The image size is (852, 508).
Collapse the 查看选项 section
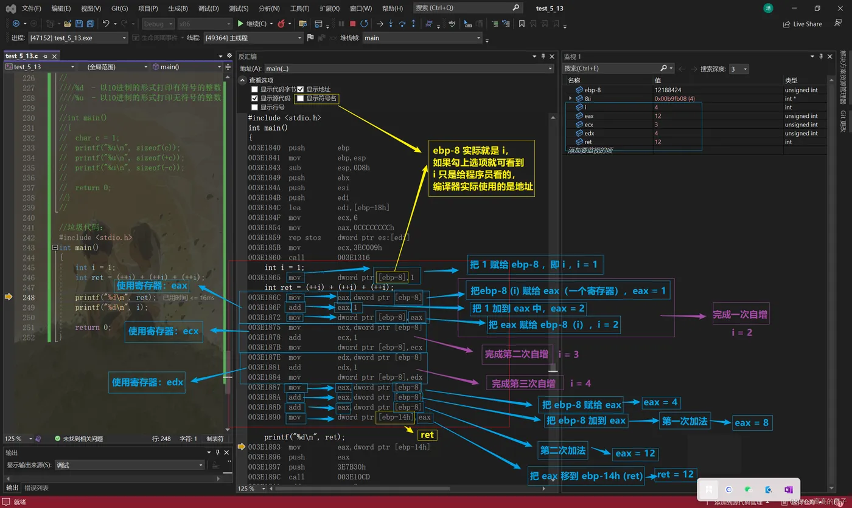click(242, 80)
